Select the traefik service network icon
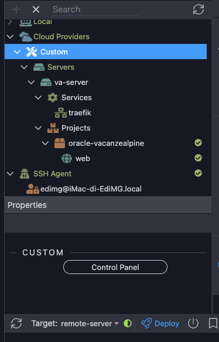The image size is (219, 342). pos(61,113)
